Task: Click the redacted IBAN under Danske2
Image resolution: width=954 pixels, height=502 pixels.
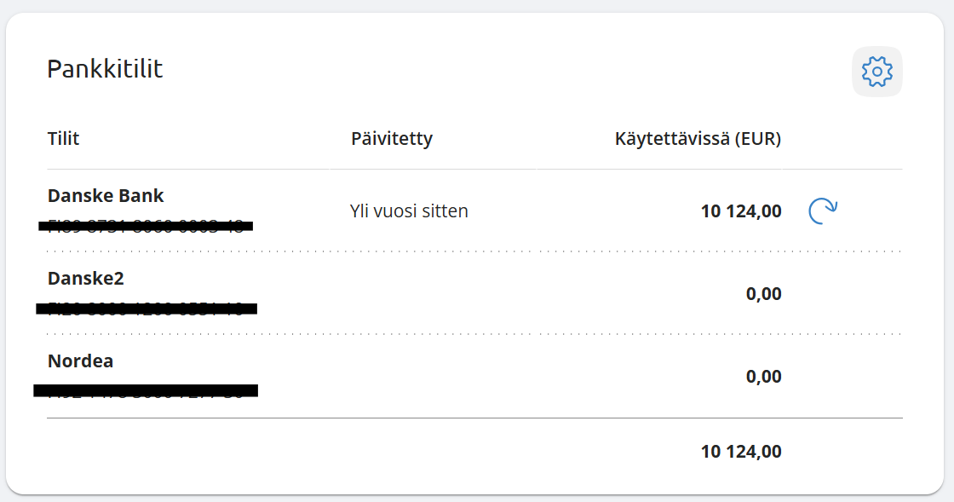Action: (146, 308)
